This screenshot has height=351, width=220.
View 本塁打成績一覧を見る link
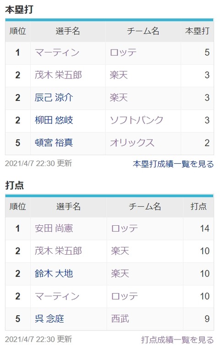tap(173, 164)
